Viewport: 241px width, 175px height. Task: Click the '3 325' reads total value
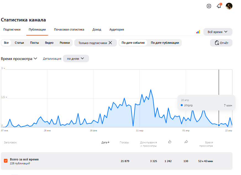pyautogui.click(x=154, y=161)
